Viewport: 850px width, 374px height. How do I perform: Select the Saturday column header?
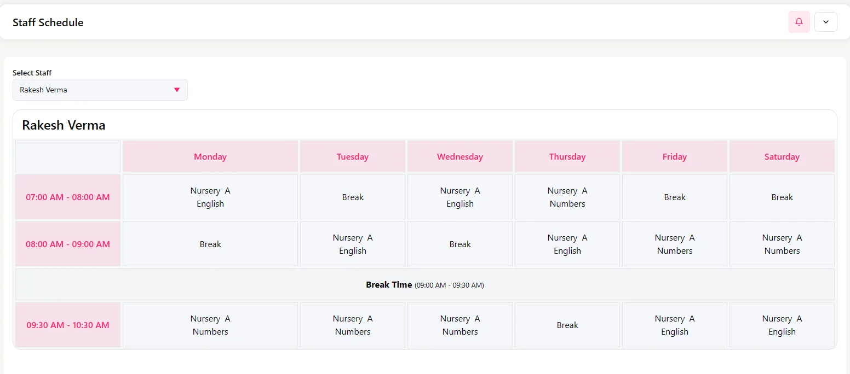click(782, 157)
